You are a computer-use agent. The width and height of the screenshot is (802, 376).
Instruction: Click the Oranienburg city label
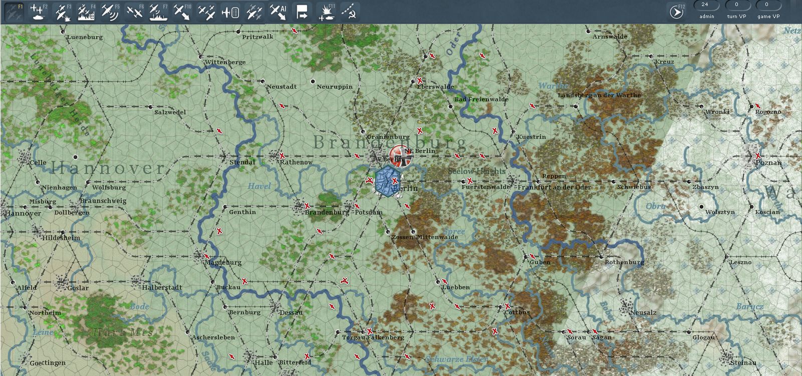(x=388, y=137)
